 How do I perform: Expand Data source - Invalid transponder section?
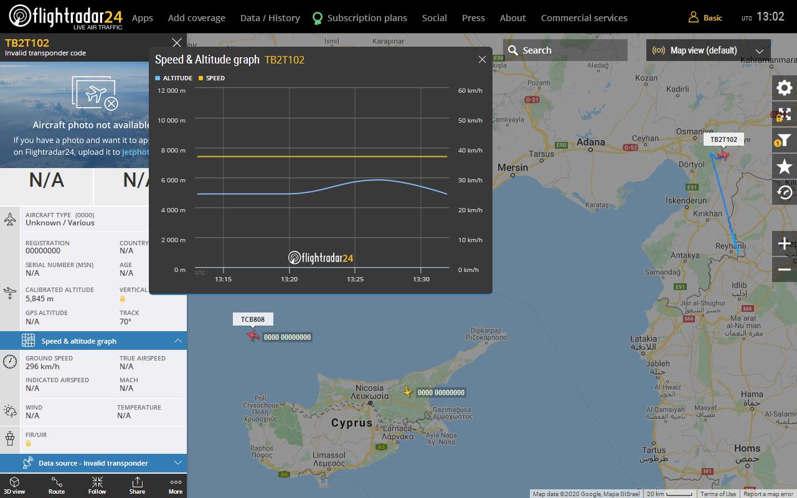tap(93, 463)
